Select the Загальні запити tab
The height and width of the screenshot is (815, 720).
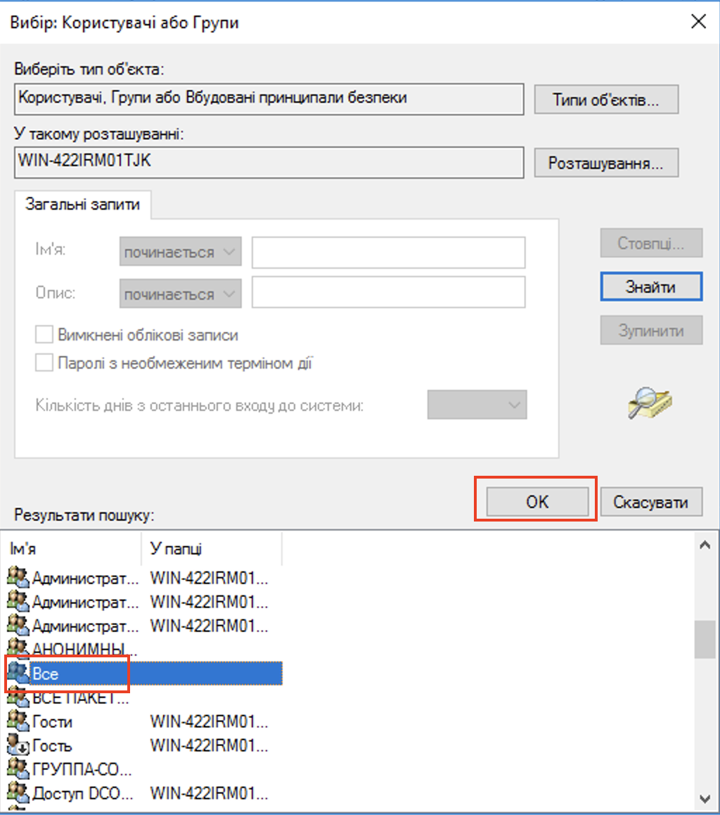(x=82, y=205)
